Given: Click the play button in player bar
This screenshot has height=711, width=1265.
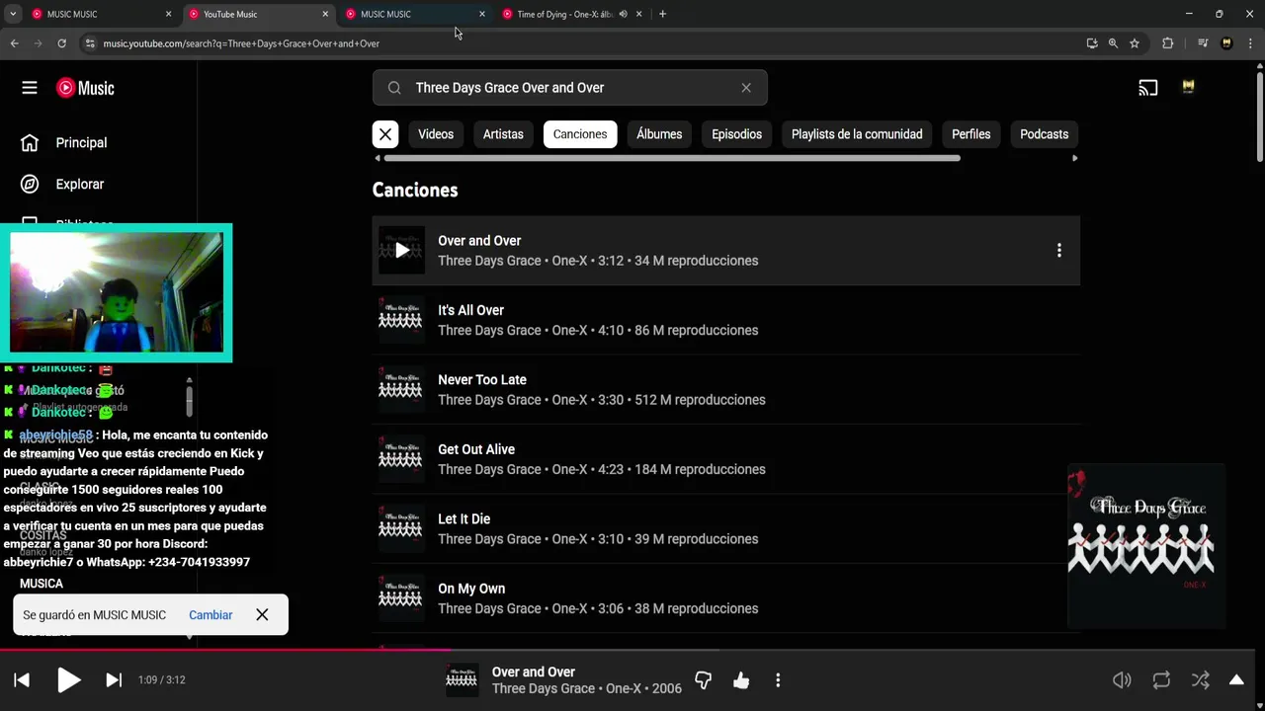Looking at the screenshot, I should coord(68,679).
